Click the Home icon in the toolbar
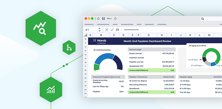The width and height of the screenshot is (222, 109). 98,19
